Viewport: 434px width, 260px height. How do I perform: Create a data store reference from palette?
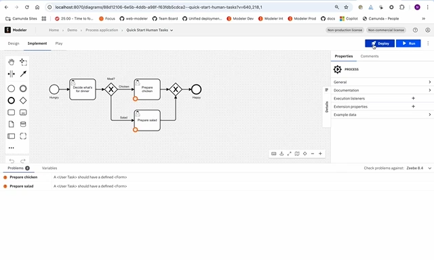23,124
